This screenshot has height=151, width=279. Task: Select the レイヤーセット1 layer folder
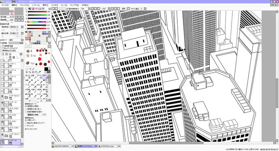click(x=11, y=135)
